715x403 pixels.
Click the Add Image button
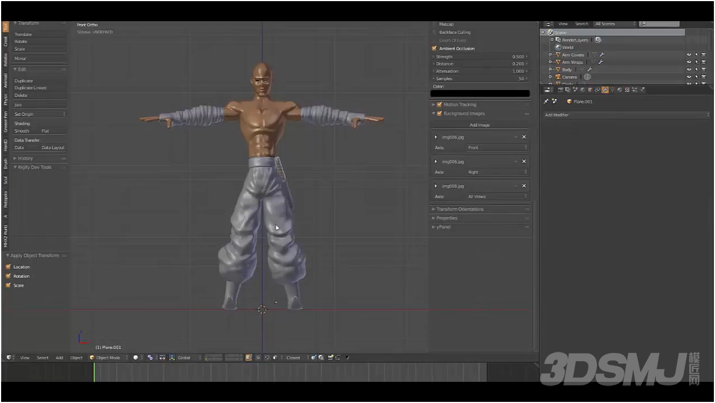tap(480, 125)
